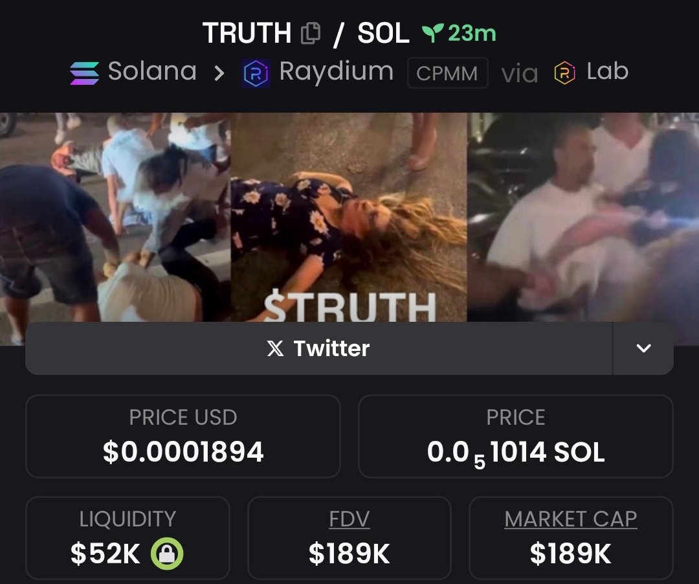Click the X logo on Twitter button
Viewport: 699px width, 584px height.
click(x=275, y=348)
